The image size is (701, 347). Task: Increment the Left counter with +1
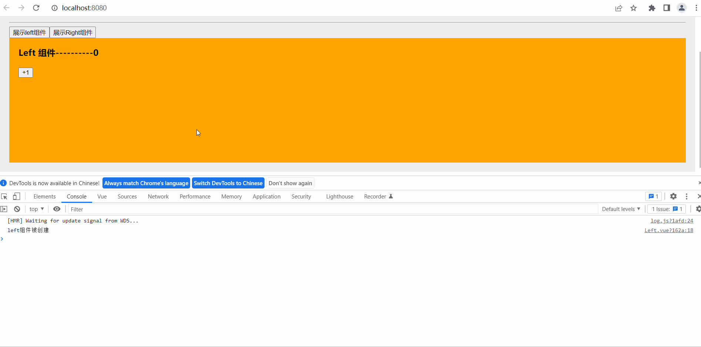pyautogui.click(x=26, y=72)
